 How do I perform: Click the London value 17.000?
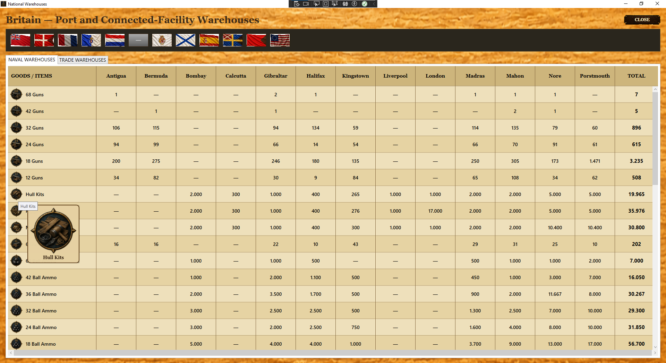(435, 211)
